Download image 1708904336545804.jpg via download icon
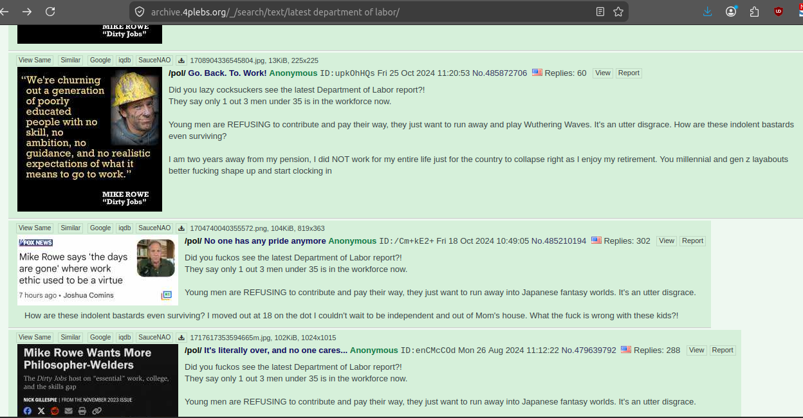Viewport: 803px width, 418px height. 181,60
